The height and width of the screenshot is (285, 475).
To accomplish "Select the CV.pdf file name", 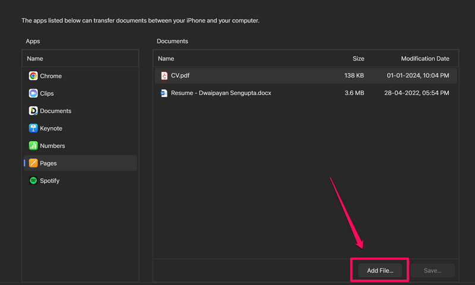I will pyautogui.click(x=180, y=75).
